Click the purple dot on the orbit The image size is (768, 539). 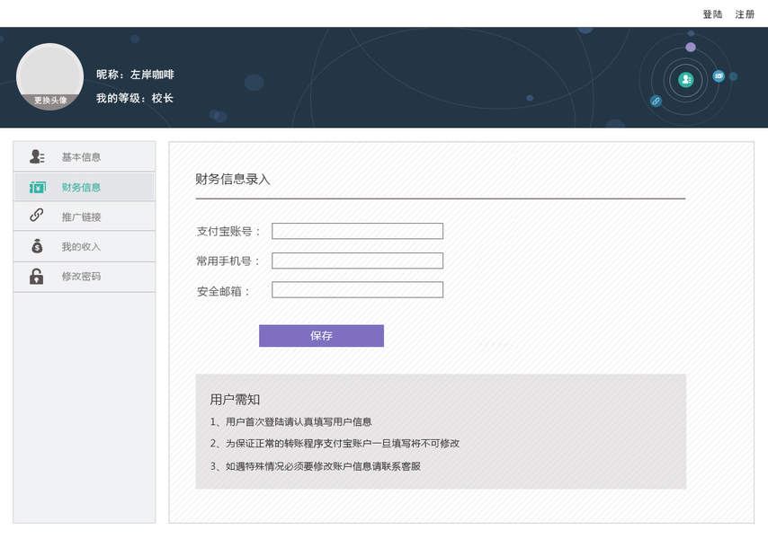[x=691, y=47]
